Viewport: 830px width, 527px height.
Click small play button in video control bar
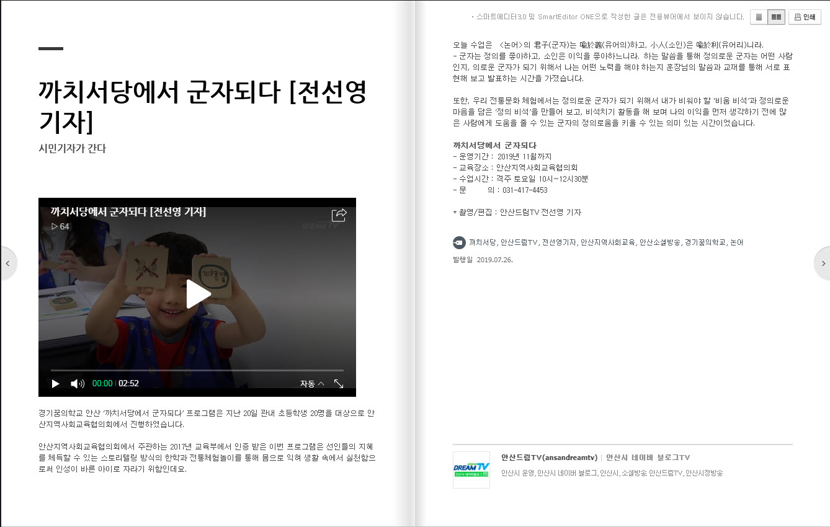click(x=55, y=384)
